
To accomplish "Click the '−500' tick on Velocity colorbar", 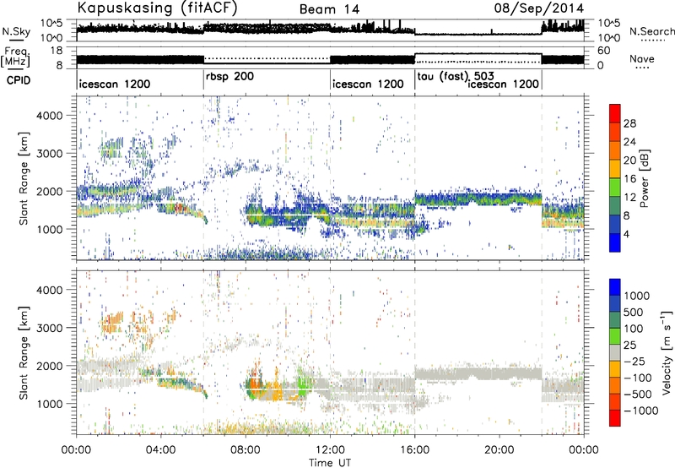I will click(x=638, y=395).
